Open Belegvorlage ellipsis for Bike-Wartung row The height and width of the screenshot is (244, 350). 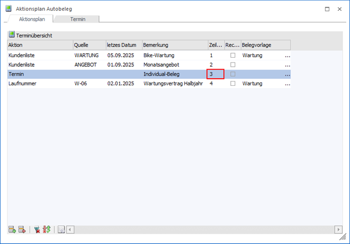287,55
